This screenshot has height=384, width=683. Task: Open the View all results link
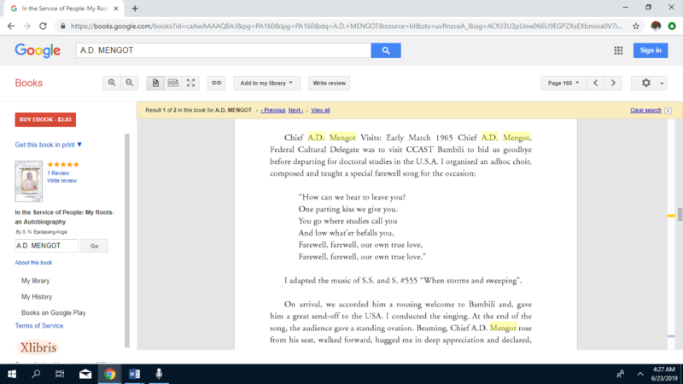(x=320, y=111)
